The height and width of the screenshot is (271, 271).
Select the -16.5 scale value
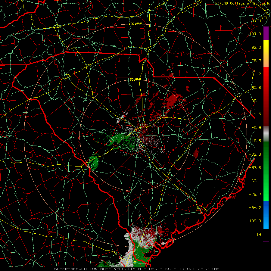point(255,141)
